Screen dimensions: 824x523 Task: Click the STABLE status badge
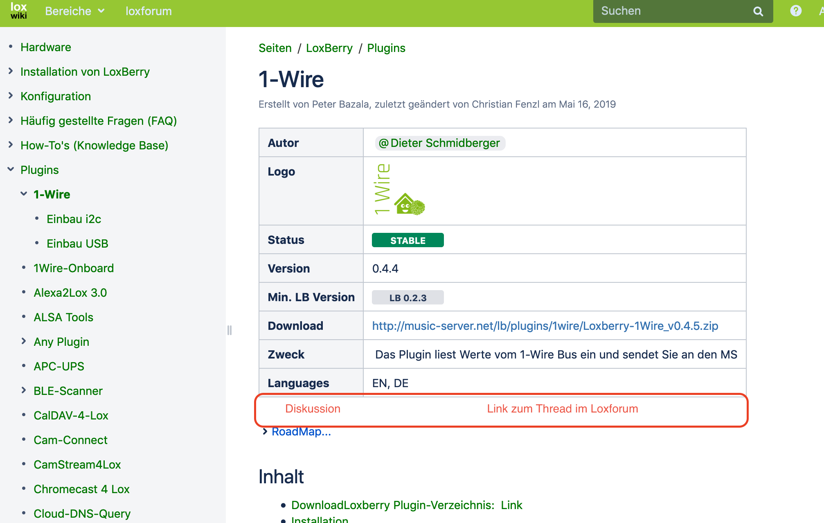coord(407,240)
